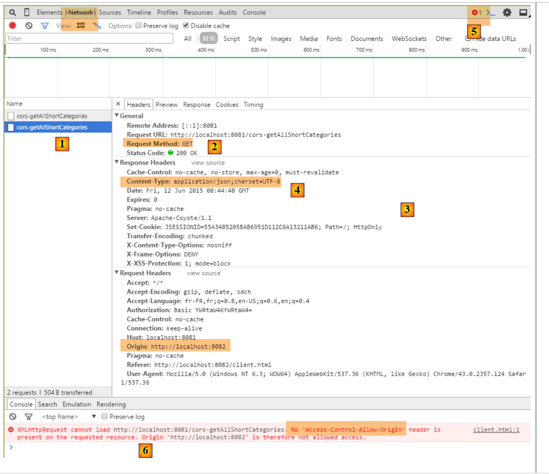This screenshot has height=474, width=549.
Task: Open the Preview tab of request
Action: click(x=166, y=105)
